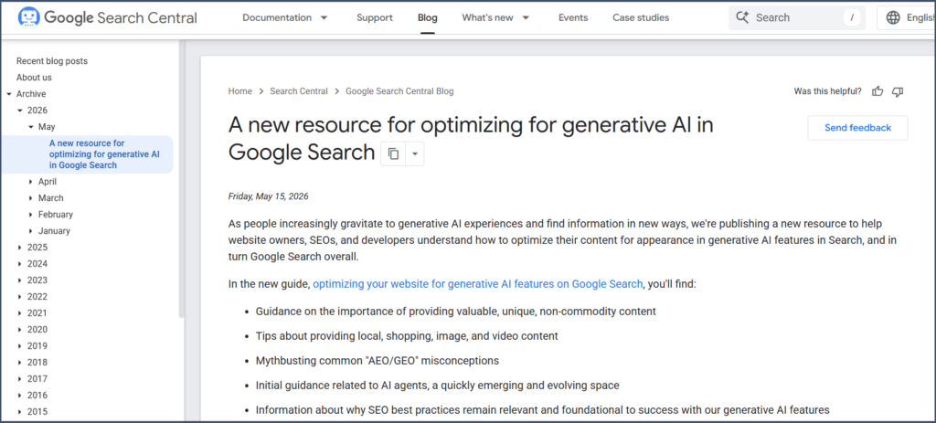
Task: Click the globe language icon
Action: click(893, 18)
